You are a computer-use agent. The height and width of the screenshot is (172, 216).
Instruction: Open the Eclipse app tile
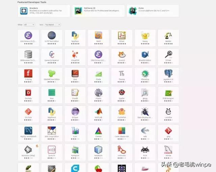click(75, 114)
